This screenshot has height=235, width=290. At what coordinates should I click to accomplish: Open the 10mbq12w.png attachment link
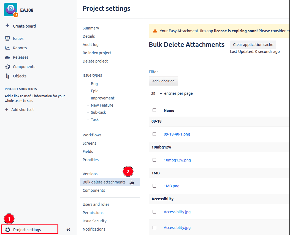coord(177,160)
